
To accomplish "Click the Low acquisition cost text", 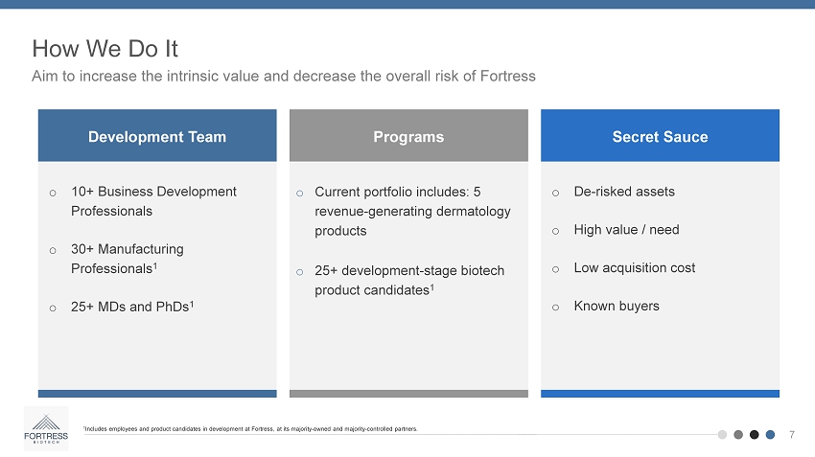I will pos(634,268).
